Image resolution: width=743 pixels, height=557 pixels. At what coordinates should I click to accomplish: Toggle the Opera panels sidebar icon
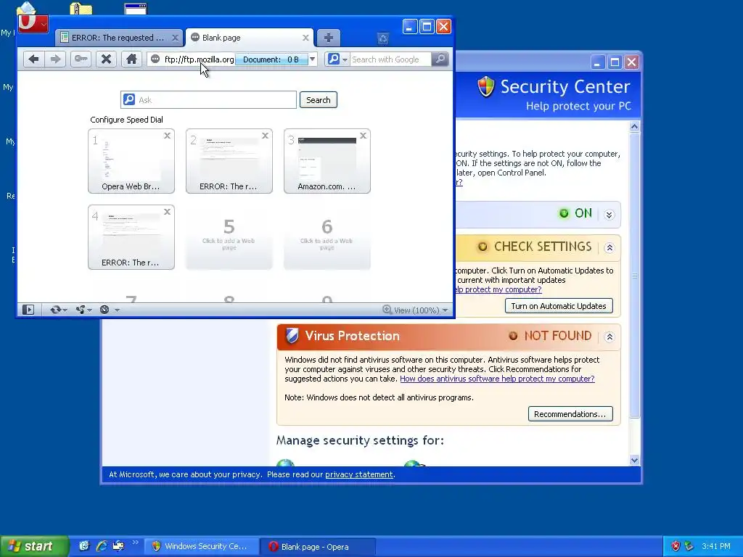pos(28,310)
